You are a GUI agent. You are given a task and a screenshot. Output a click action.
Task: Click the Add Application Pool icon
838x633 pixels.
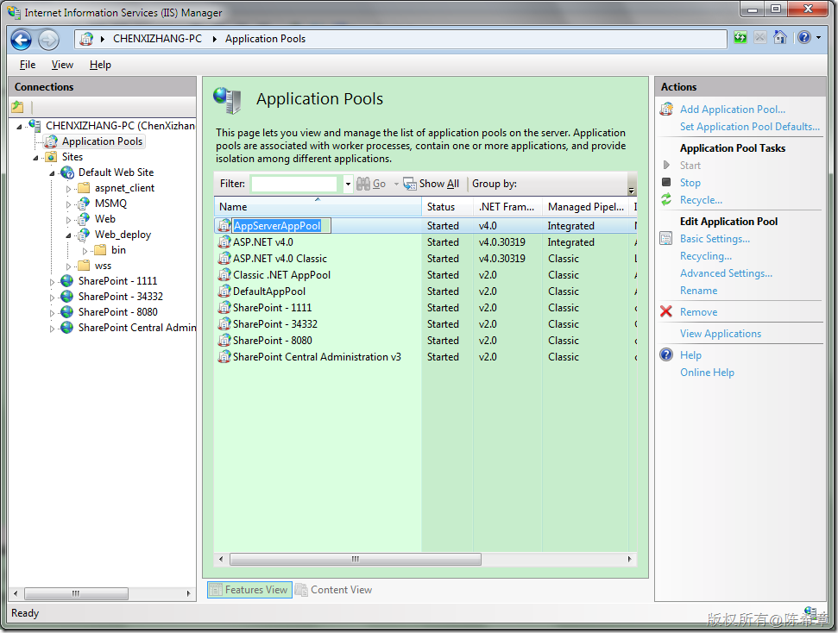[x=666, y=110]
